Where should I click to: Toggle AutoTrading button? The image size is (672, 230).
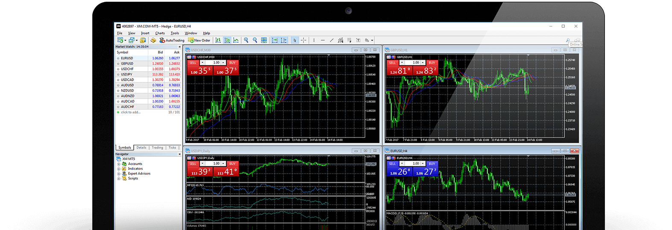coord(172,40)
